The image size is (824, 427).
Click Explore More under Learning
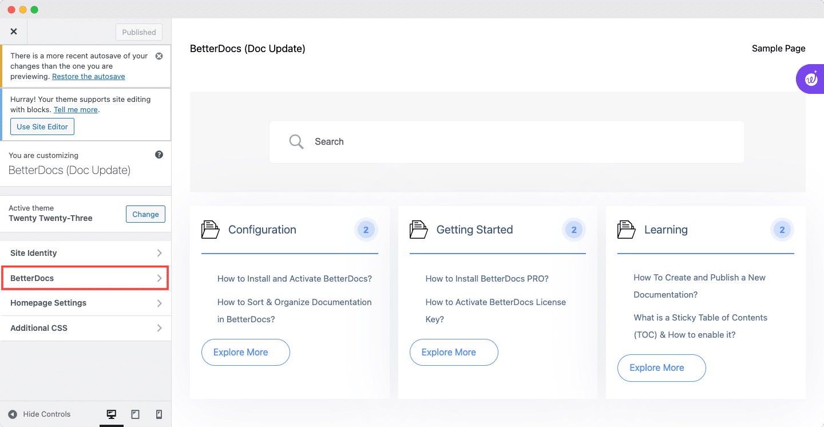tap(661, 367)
